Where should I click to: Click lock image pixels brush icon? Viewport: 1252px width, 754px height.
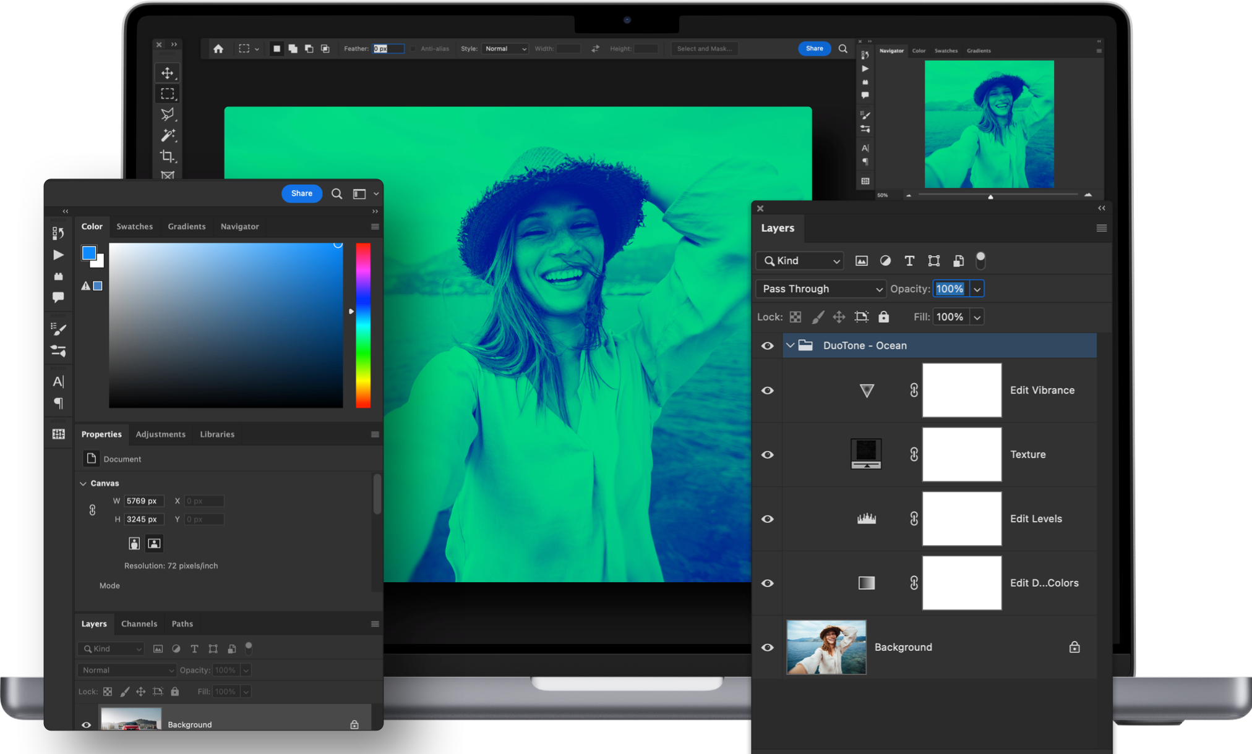click(x=818, y=317)
